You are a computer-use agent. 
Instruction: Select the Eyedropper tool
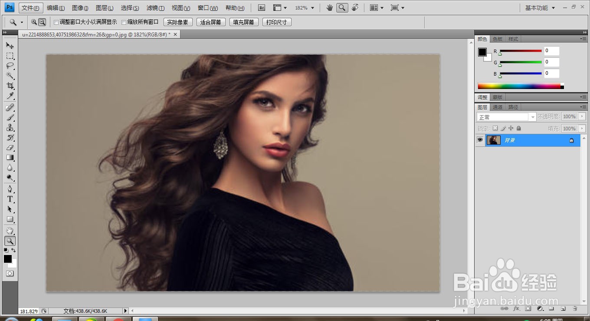click(x=10, y=96)
